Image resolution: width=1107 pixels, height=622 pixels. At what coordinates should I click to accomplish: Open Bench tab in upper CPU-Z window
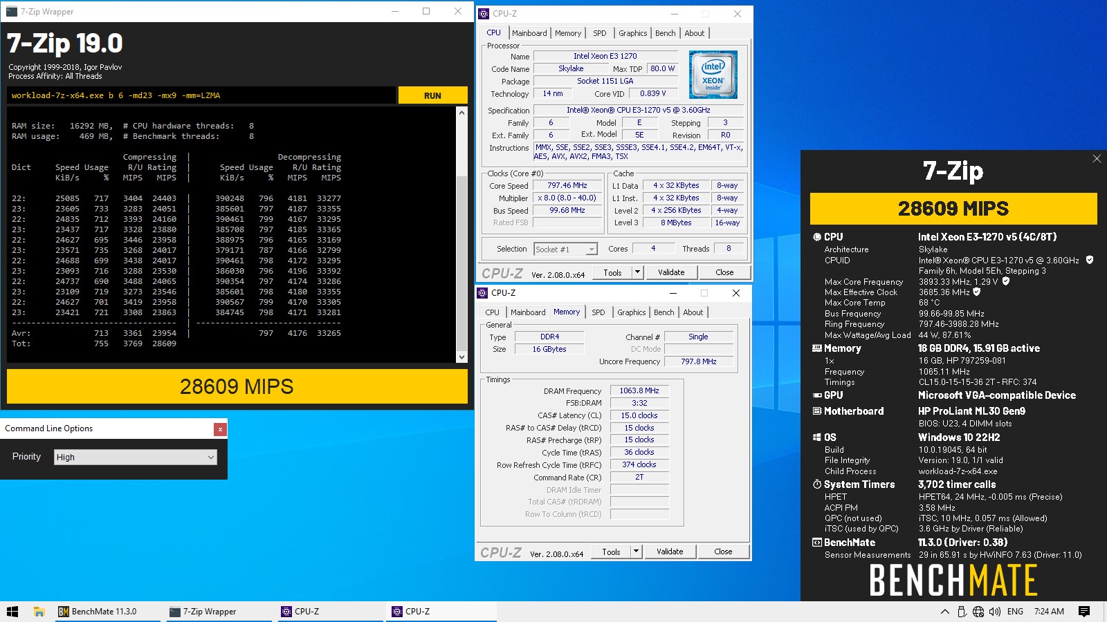666,33
